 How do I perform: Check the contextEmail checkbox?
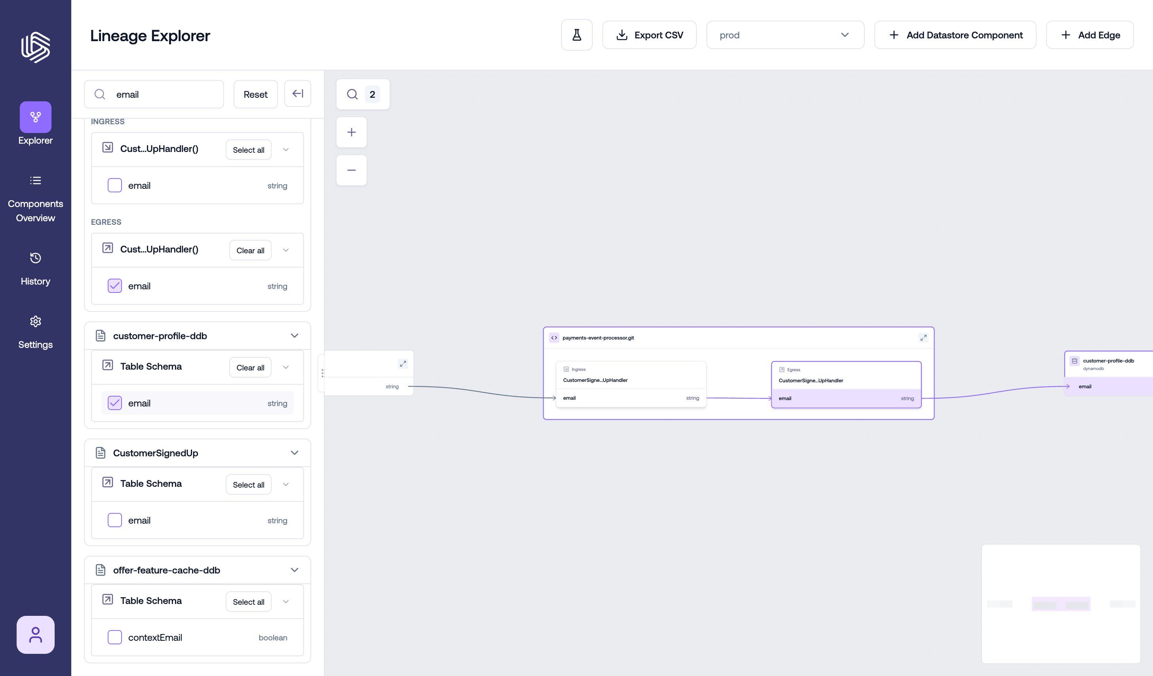click(x=114, y=637)
